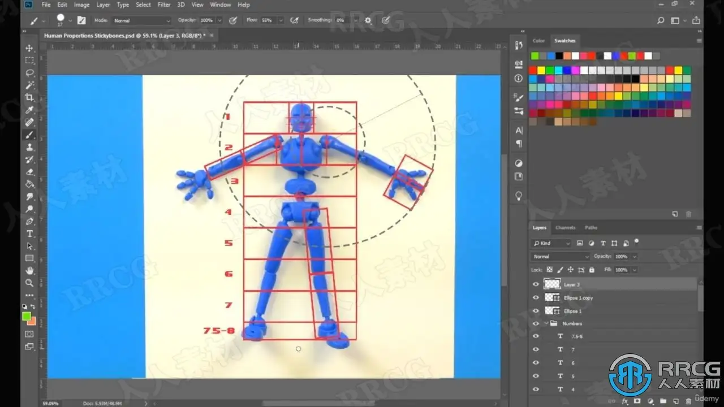Select the Crop tool
Viewport: 724px width, 407px height.
[x=29, y=98]
